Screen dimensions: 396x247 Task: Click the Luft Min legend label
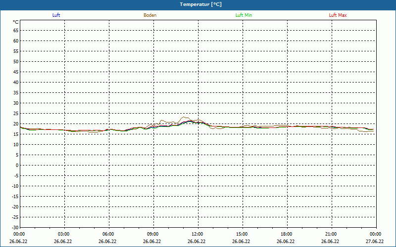pyautogui.click(x=244, y=15)
